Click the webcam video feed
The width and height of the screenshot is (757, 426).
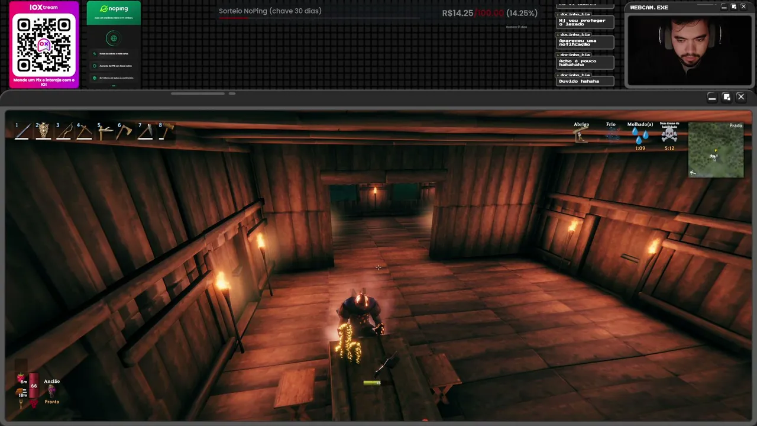pyautogui.click(x=688, y=50)
